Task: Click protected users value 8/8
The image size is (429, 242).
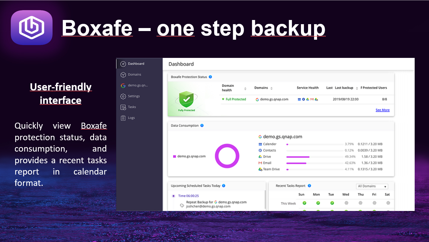Action: point(384,99)
